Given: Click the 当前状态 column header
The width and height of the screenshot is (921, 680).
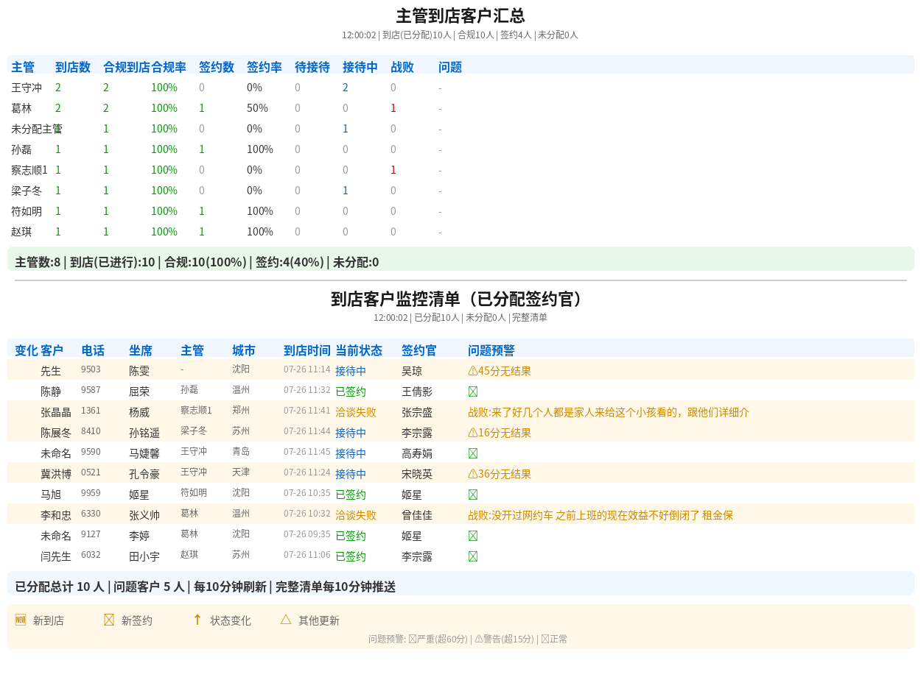Looking at the screenshot, I should [359, 350].
